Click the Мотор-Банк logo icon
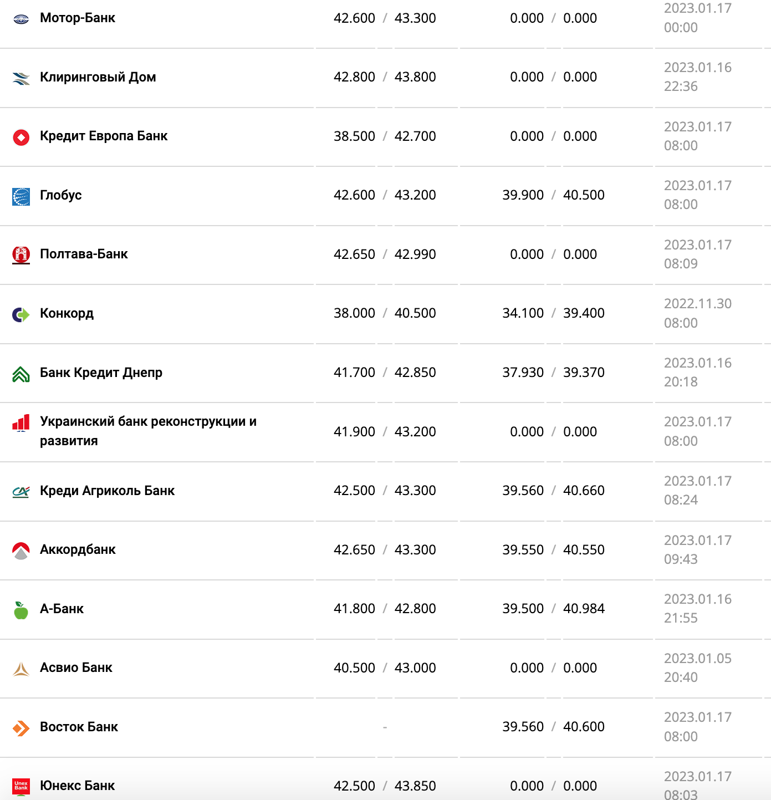Image resolution: width=771 pixels, height=800 pixels. point(21,19)
